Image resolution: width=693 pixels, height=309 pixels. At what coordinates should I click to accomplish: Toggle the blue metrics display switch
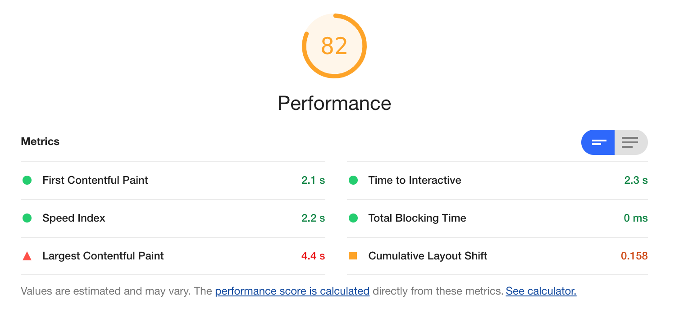point(598,142)
